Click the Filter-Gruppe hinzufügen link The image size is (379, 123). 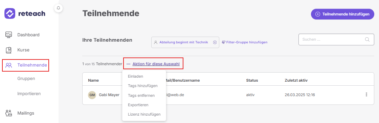(245, 42)
